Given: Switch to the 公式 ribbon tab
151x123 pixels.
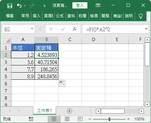Looking at the screenshot, I should (60, 16).
